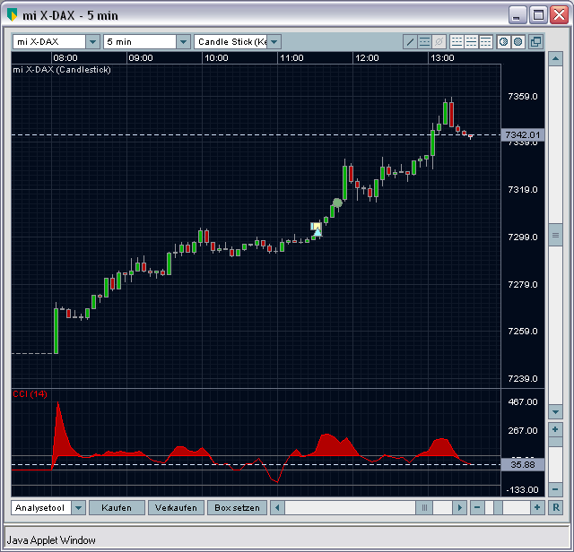574x552 pixels.
Task: Click the R reset button
Action: coord(556,508)
